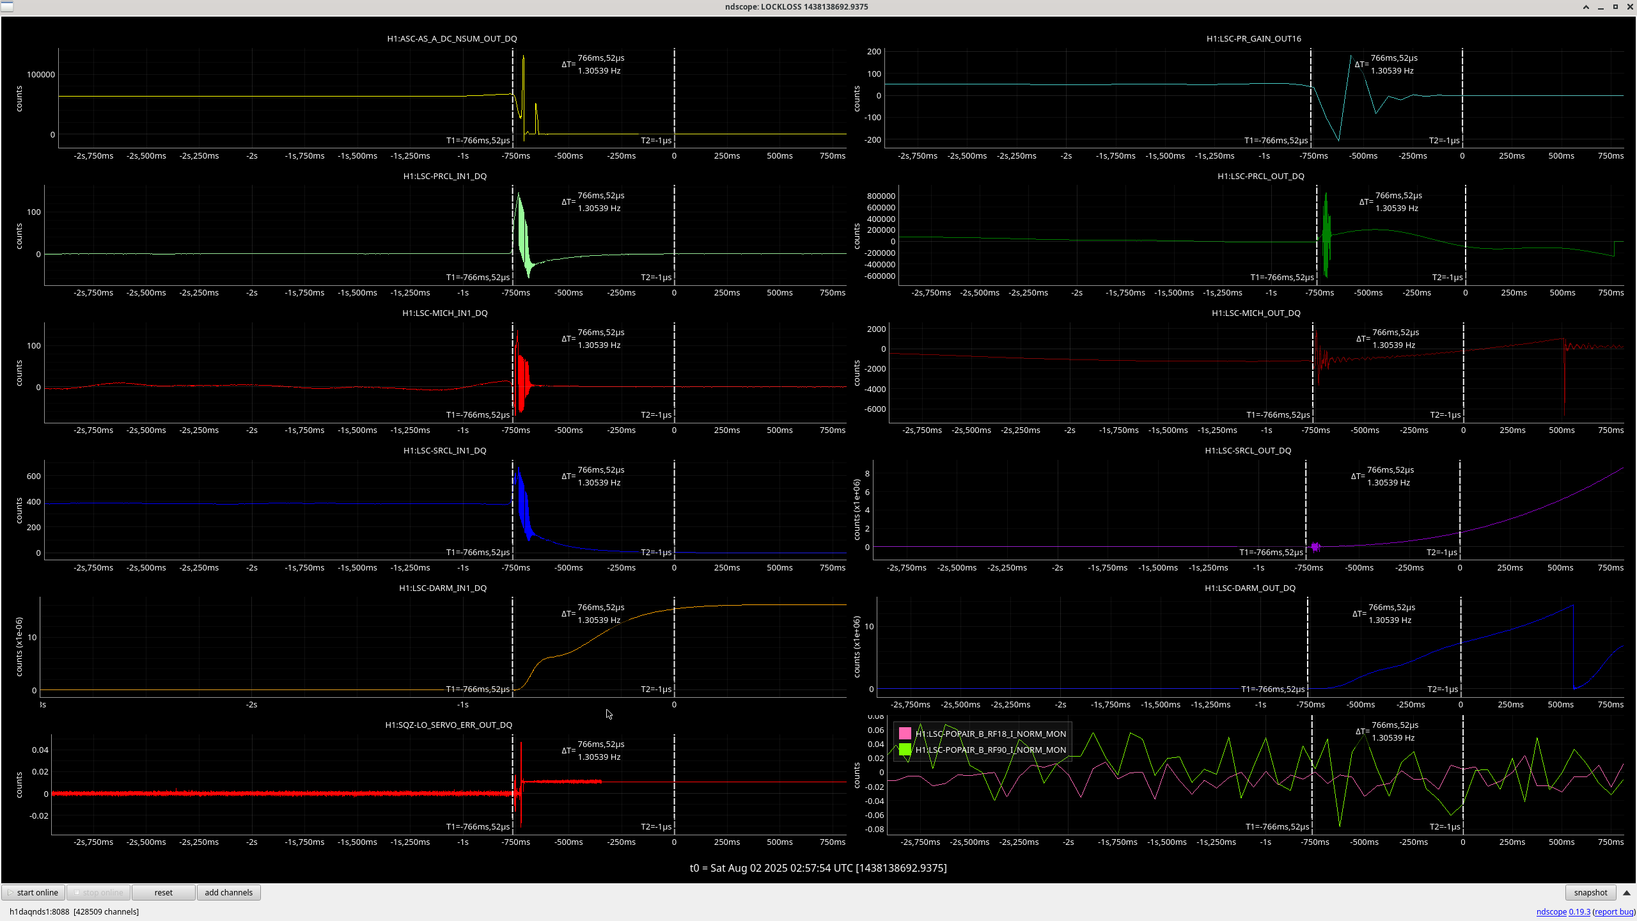Click T1 cursor label in MICH_OUT plot
The image size is (1637, 921).
(1278, 414)
